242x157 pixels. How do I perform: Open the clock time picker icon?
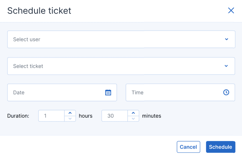(226, 92)
